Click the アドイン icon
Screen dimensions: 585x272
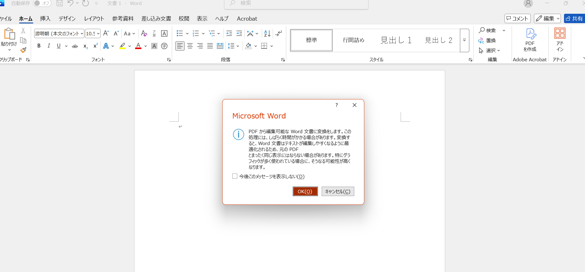[560, 40]
